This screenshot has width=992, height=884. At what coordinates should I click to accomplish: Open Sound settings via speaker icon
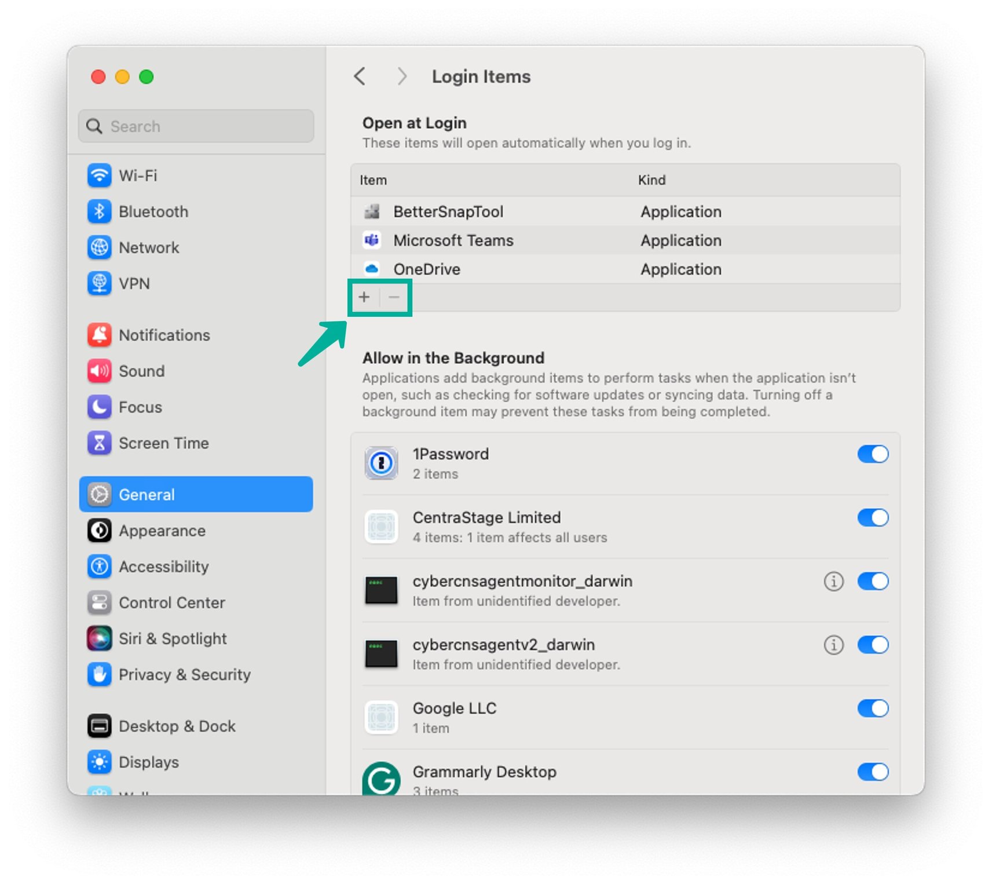tap(99, 371)
